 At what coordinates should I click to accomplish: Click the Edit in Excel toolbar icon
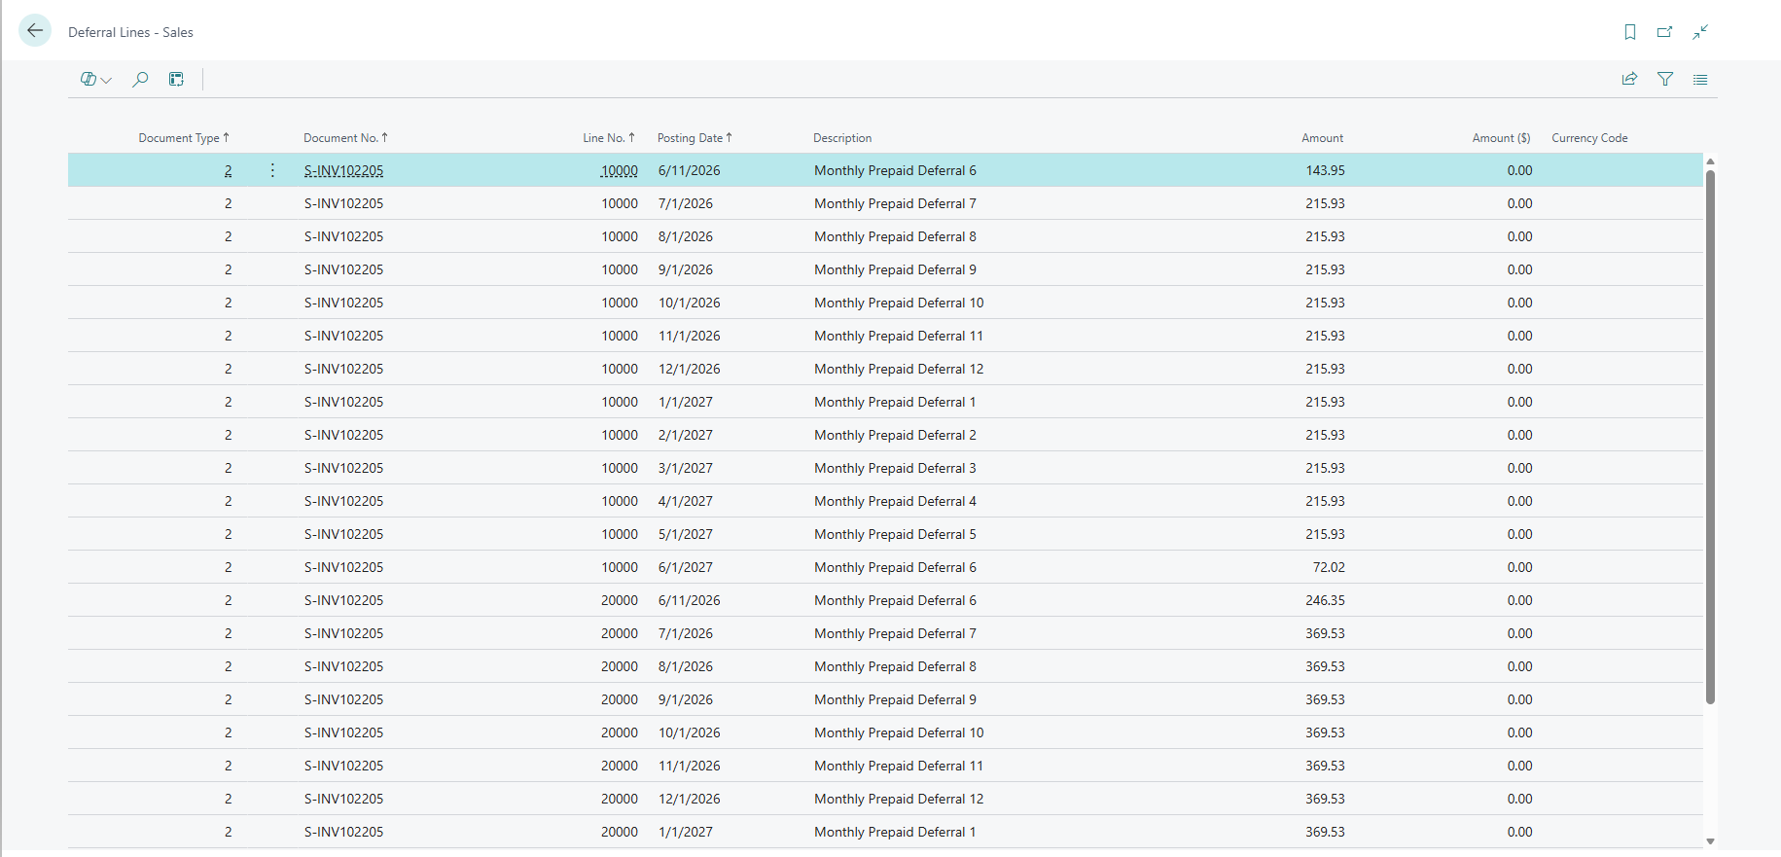point(176,80)
